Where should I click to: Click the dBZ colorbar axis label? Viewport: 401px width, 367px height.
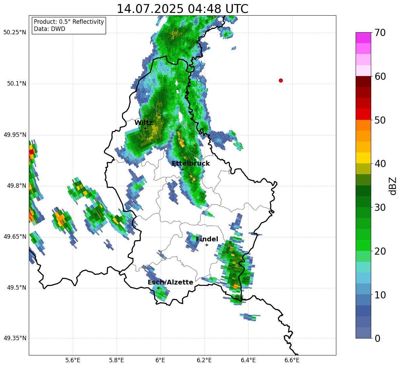click(393, 186)
